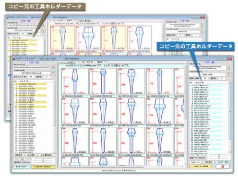238x187 pixels.
Task: Click the top folder browse icon in front window's right panel
Action: pyautogui.click(x=229, y=68)
